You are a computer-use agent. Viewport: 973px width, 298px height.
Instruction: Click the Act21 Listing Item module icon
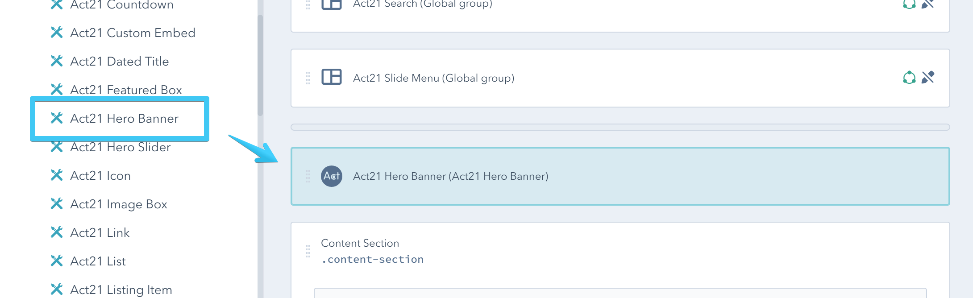[57, 289]
